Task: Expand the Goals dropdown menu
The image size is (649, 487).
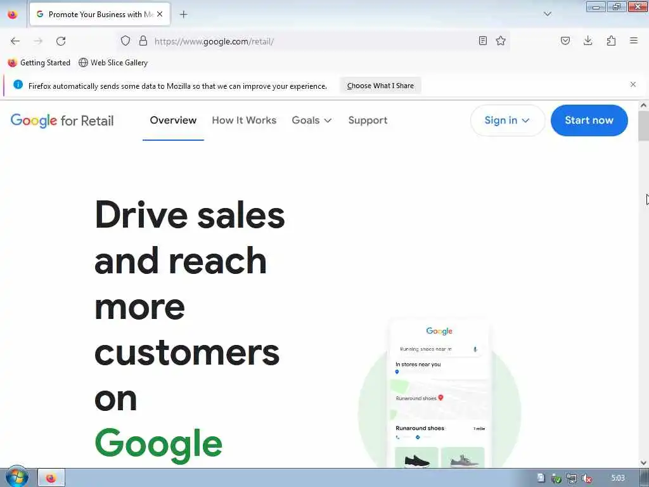Action: 312,120
